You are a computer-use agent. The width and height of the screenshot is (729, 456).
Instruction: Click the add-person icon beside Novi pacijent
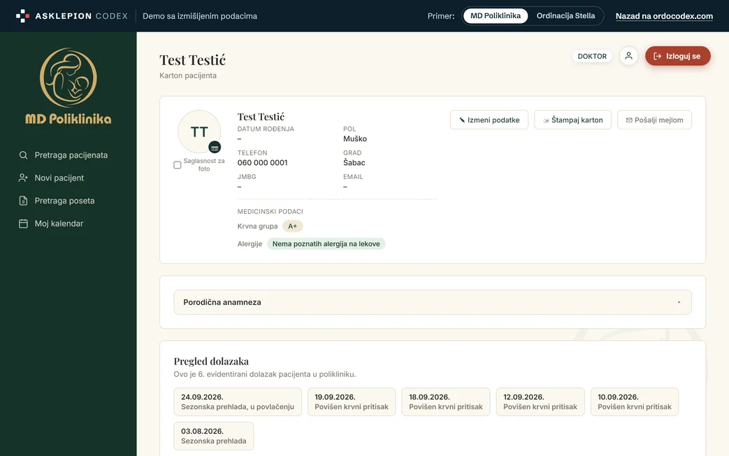[23, 178]
